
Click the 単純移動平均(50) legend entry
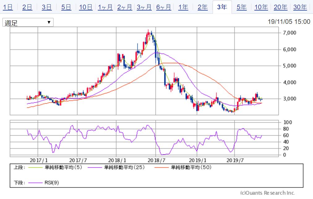point(191,167)
